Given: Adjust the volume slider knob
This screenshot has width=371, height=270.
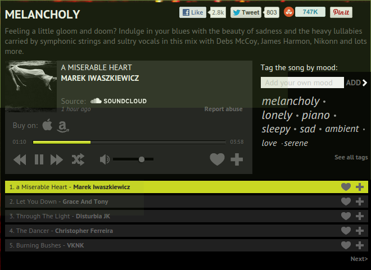Looking at the screenshot, I should point(142,159).
